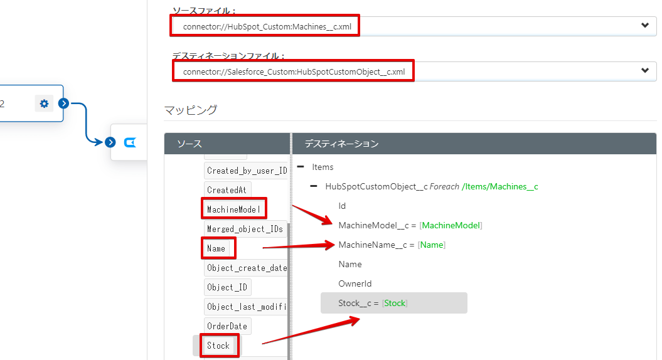
Task: Collapse the HubSpotCustomObject__c Foreach node
Action: tap(314, 186)
